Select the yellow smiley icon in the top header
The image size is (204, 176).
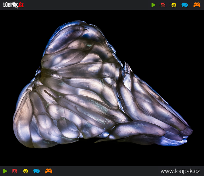pyautogui.click(x=174, y=5)
